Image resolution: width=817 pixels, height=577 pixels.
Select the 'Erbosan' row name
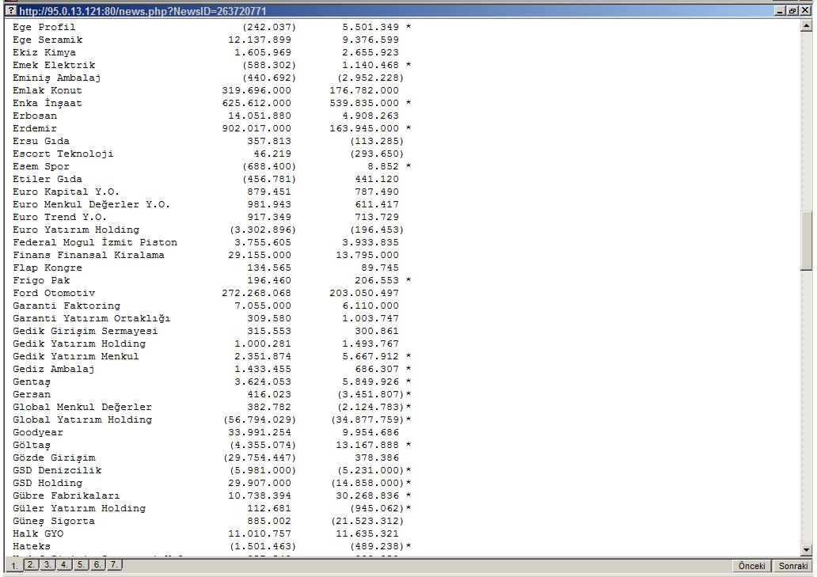[x=35, y=116]
